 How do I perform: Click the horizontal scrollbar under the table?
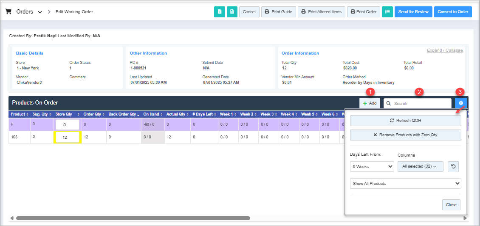tap(133, 218)
